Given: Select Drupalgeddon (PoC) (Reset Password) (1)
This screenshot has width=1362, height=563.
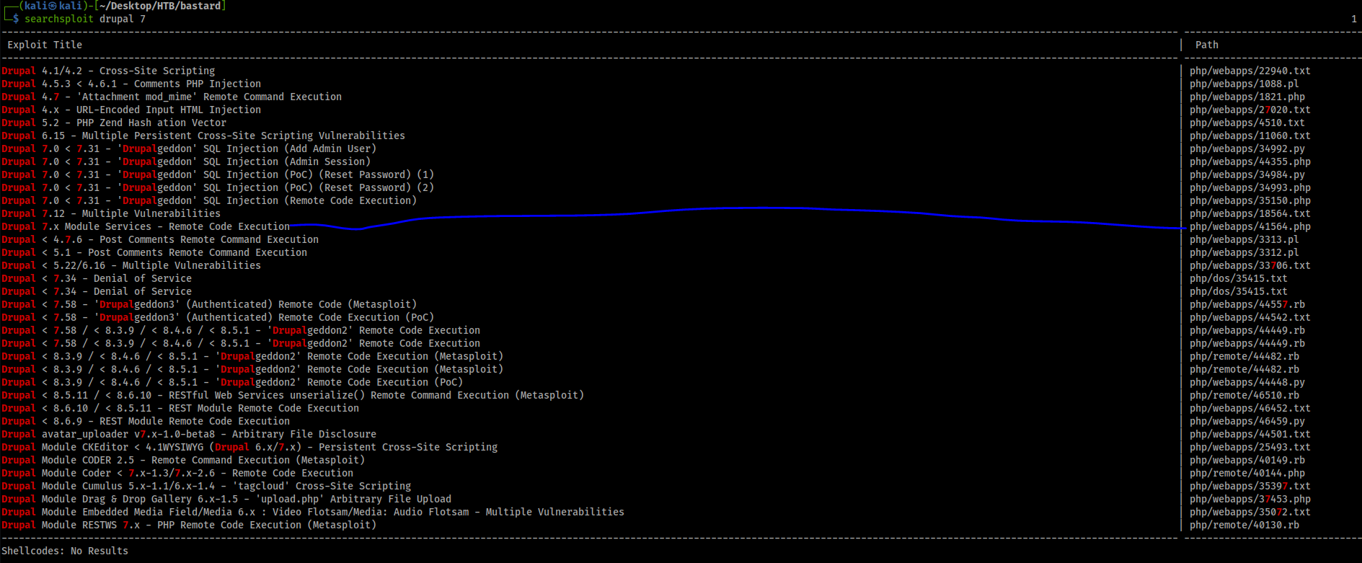Looking at the screenshot, I should 218,174.
